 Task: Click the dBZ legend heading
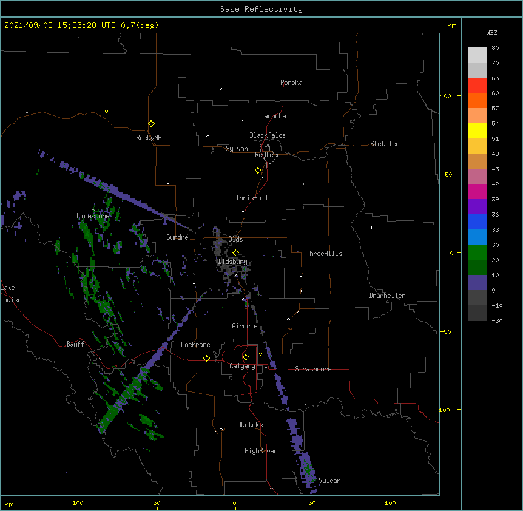491,33
